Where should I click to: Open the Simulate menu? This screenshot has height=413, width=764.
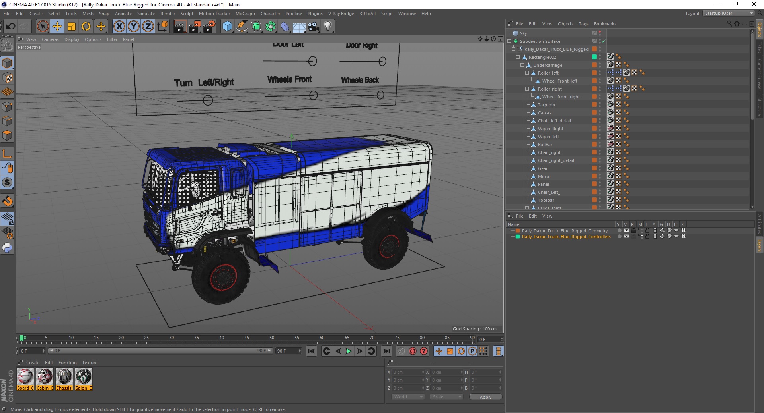click(146, 14)
